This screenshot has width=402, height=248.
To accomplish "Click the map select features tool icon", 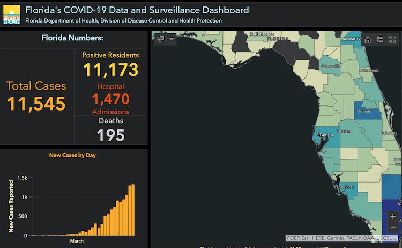I will [x=160, y=39].
